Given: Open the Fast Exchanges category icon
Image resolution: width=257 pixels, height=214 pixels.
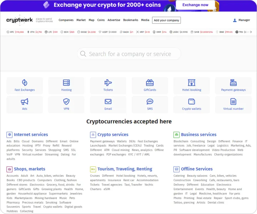Looking at the screenshot, I should click(x=25, y=83).
